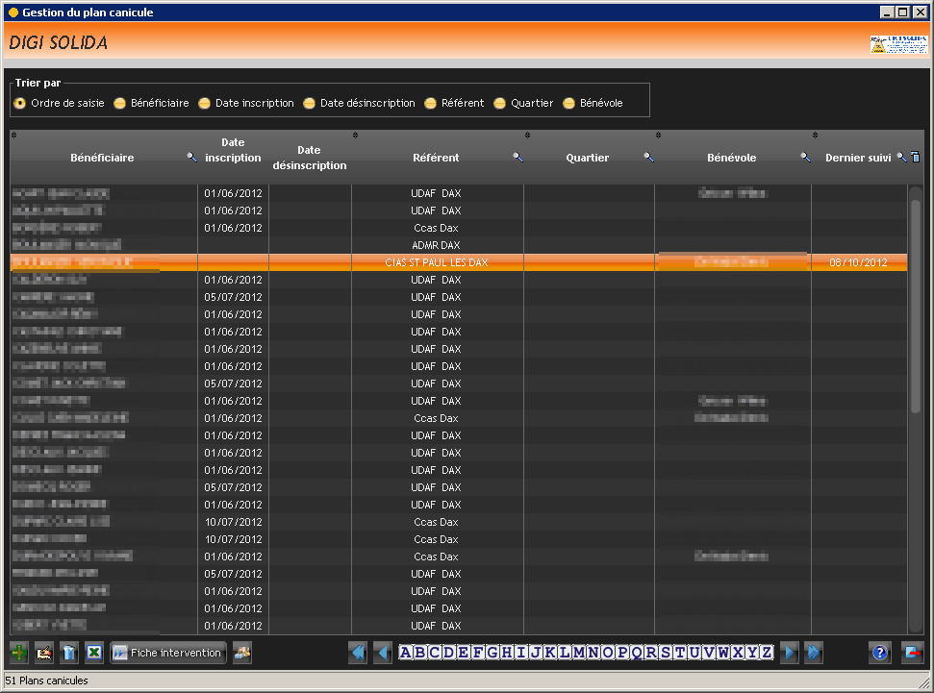Filter list by letter D

pos(448,653)
